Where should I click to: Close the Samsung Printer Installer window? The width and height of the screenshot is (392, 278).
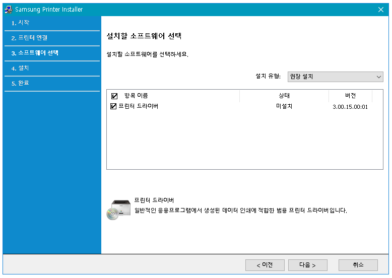click(x=381, y=10)
